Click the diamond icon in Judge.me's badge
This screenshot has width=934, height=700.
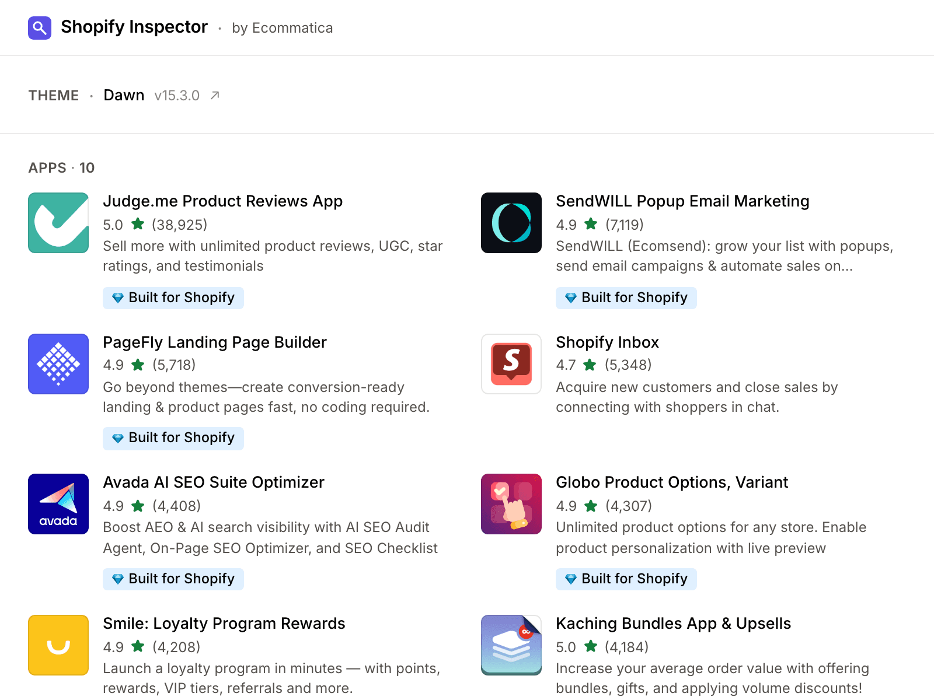118,298
